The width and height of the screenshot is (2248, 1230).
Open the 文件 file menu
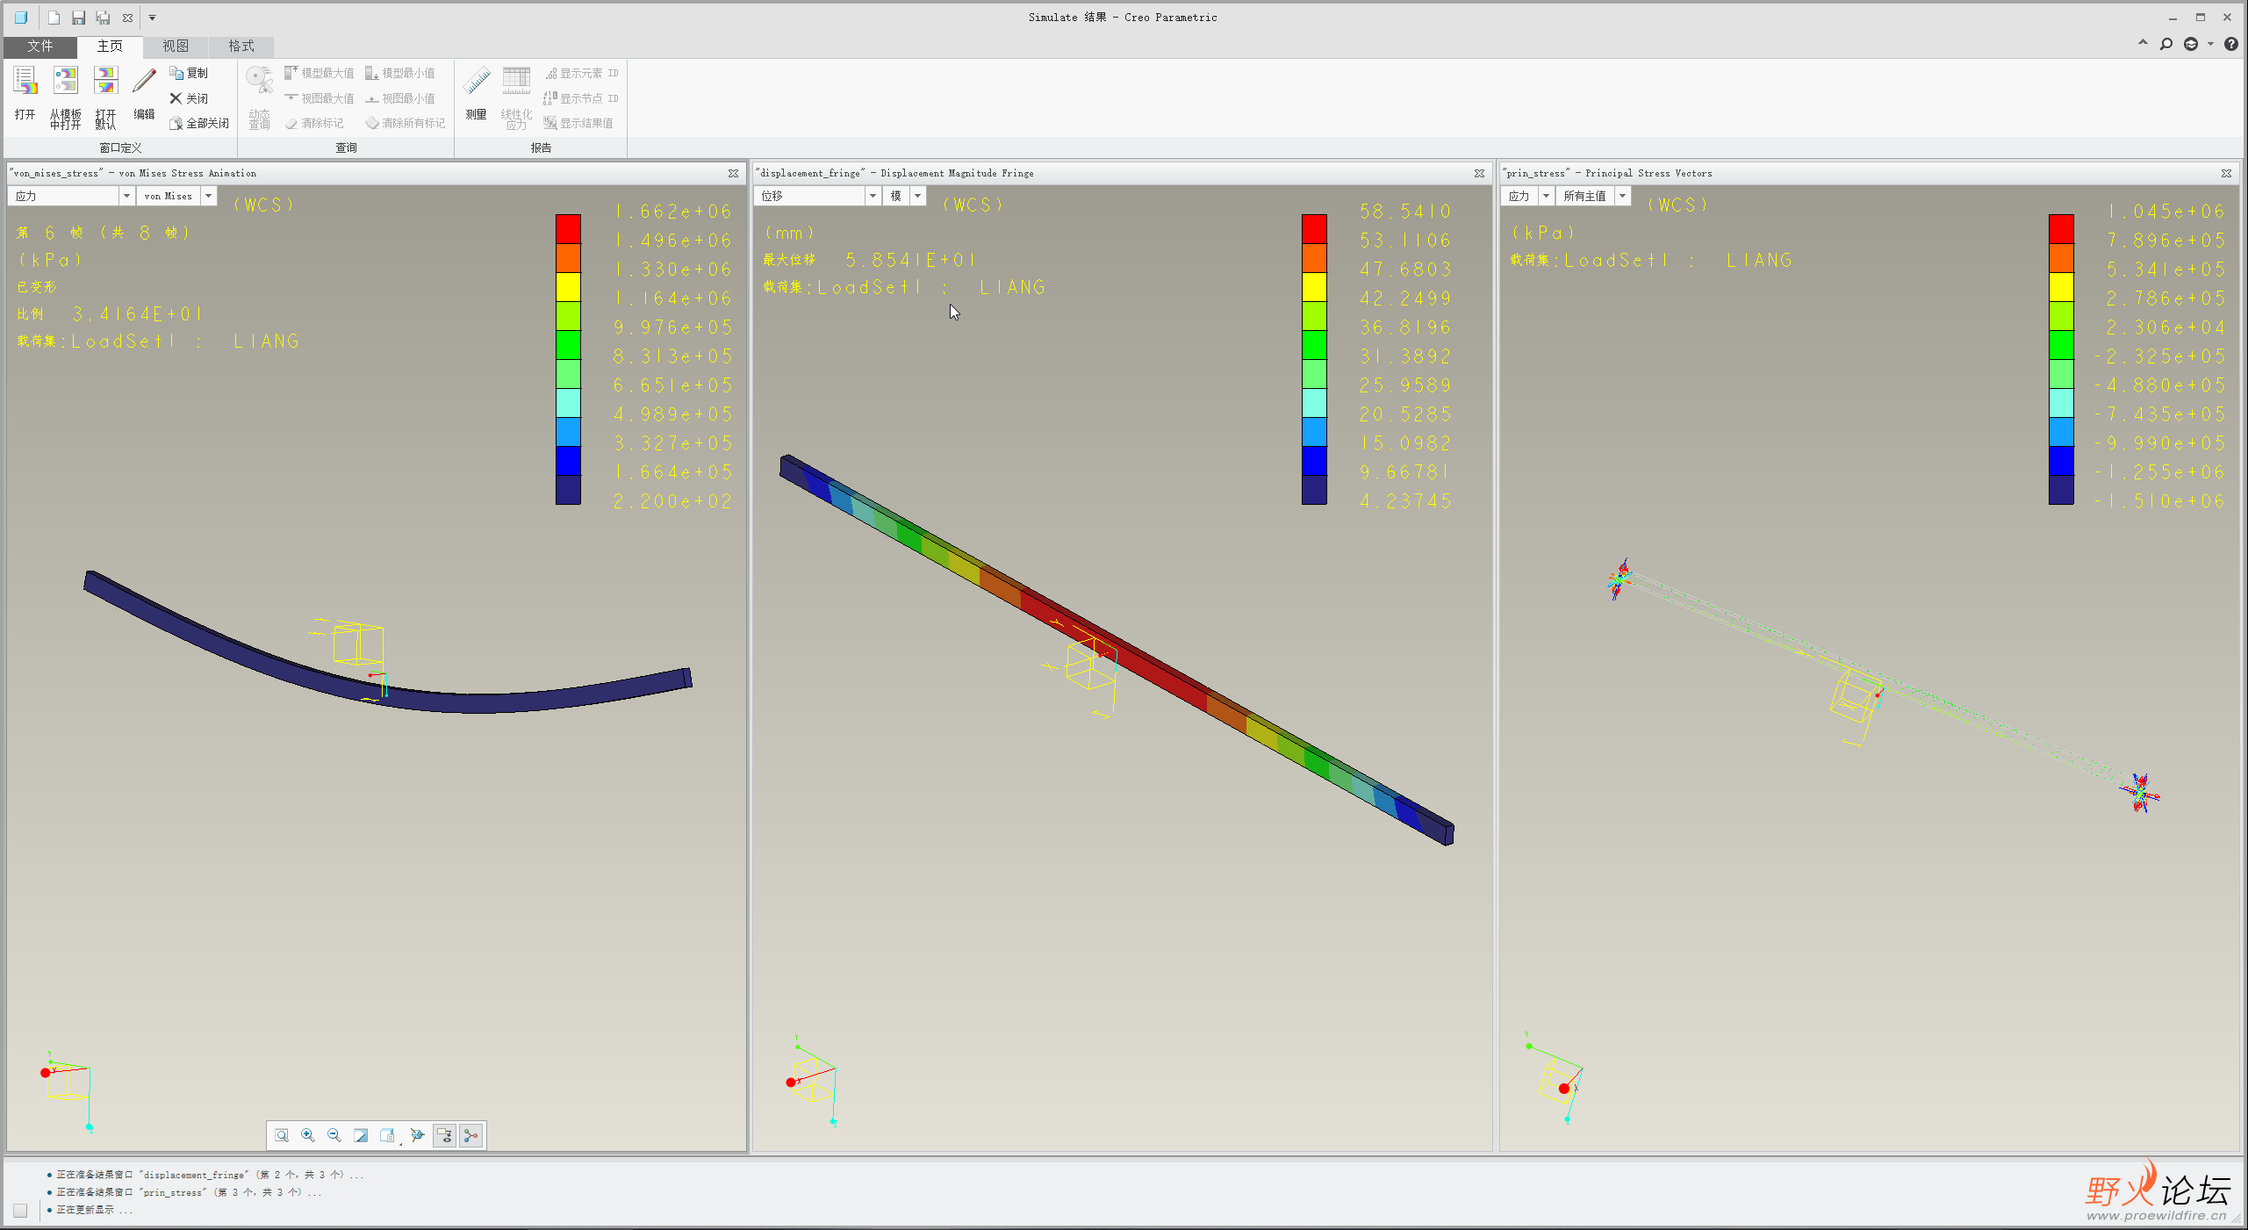click(40, 46)
